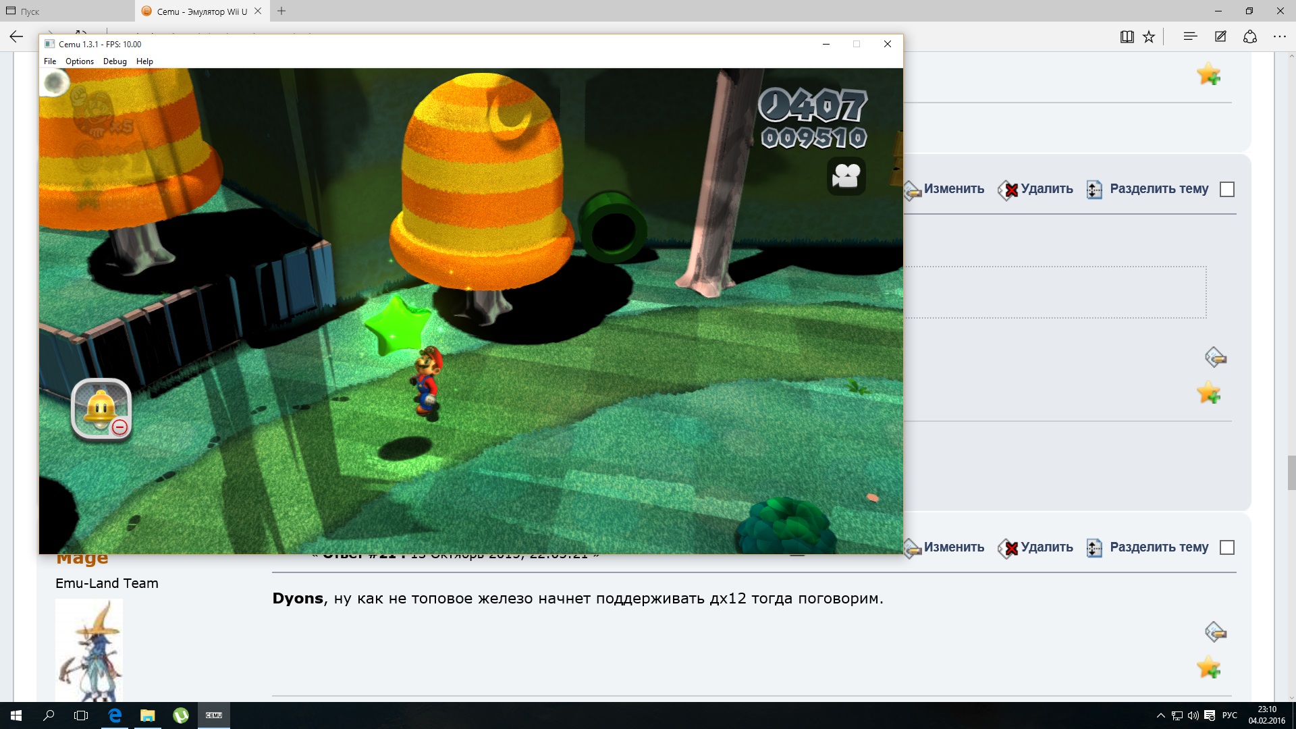Make a web note in Edge
The image size is (1296, 729).
1220,36
